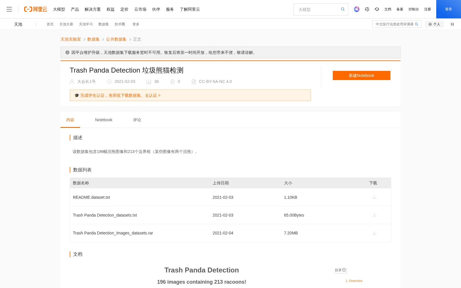Click the student verification 去认证 banner link
461x288 pixels.
point(153,95)
